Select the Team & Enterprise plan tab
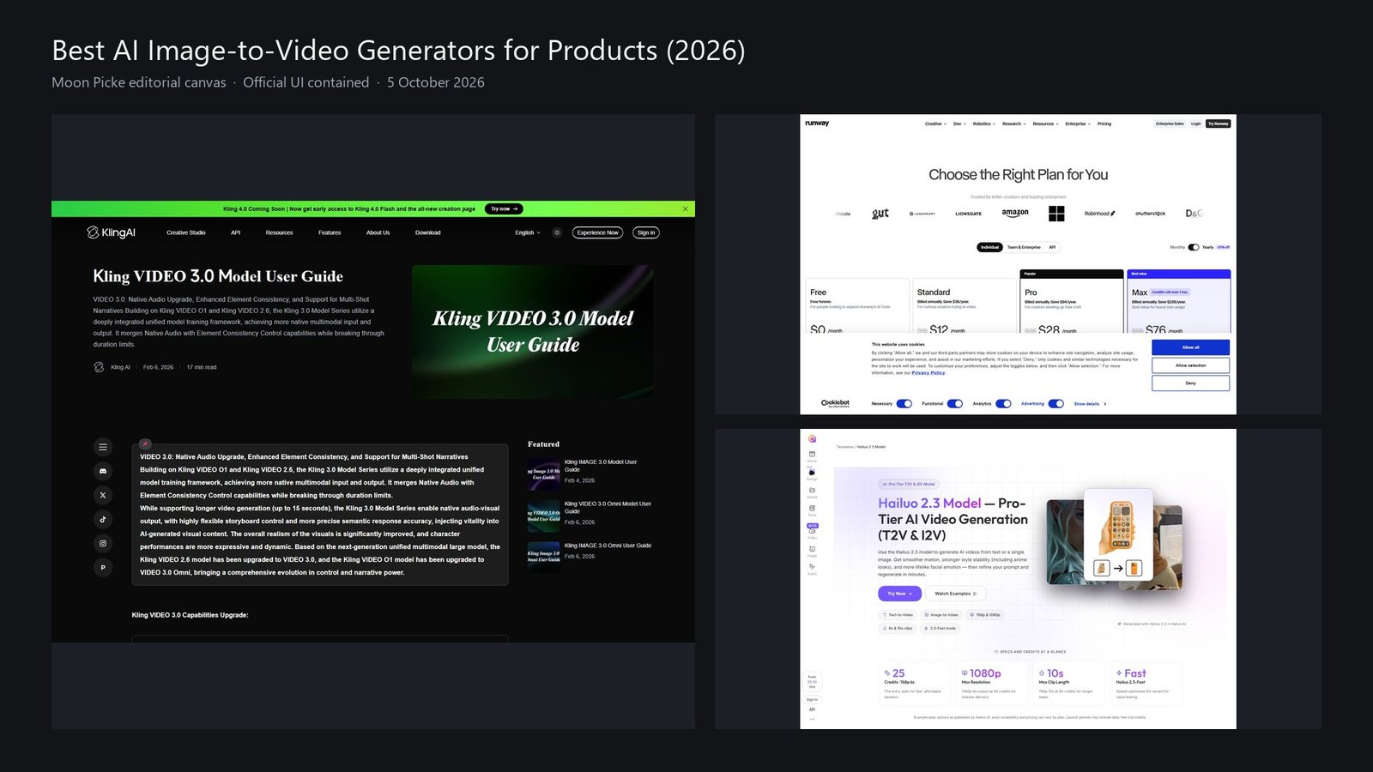Viewport: 1373px width, 772px height. [1024, 247]
